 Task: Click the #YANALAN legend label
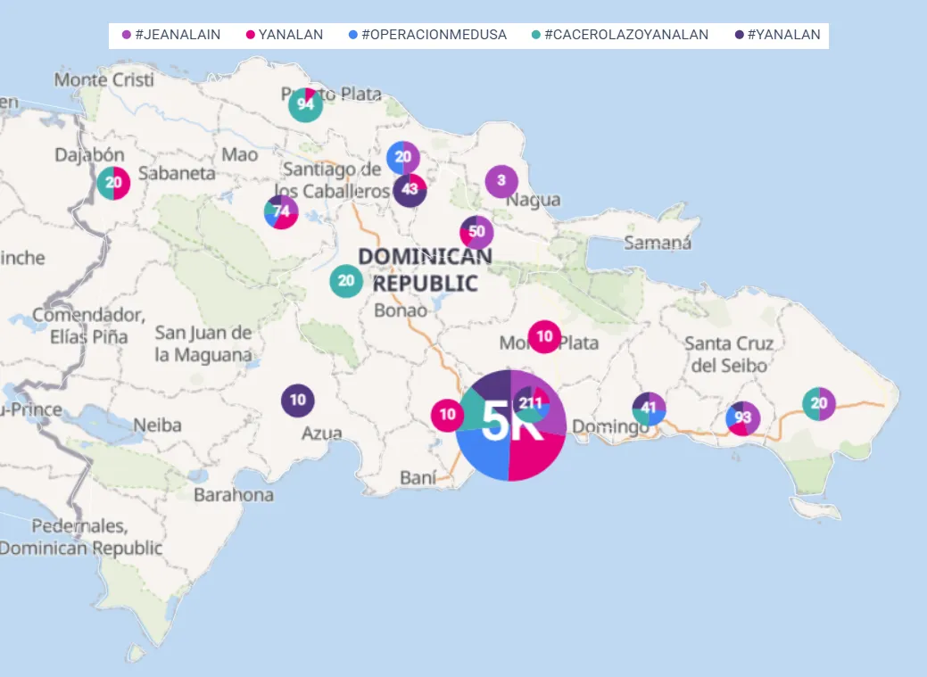click(782, 36)
